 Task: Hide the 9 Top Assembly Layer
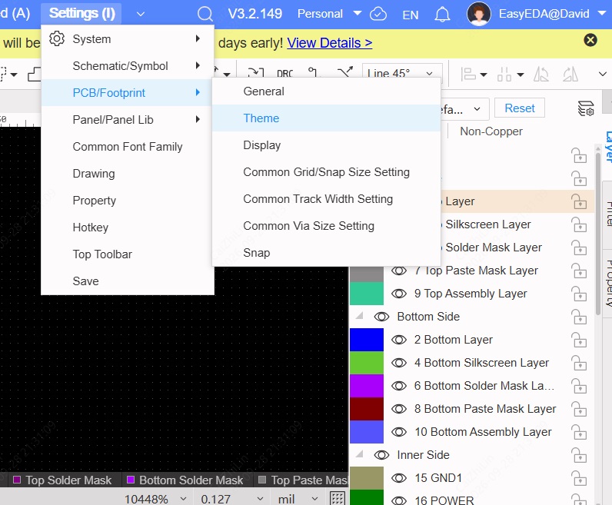[399, 294]
